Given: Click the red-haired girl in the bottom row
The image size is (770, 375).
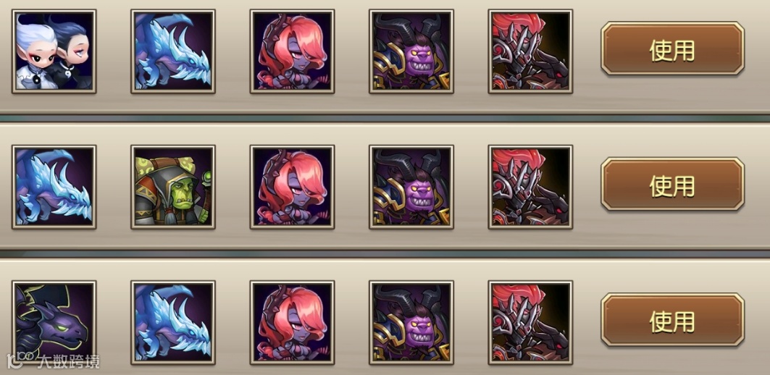Looking at the screenshot, I should pyautogui.click(x=292, y=322).
